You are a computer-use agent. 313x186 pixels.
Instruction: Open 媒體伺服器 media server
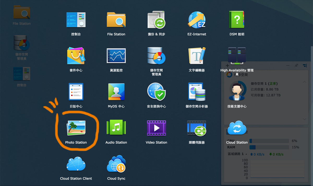tap(197, 128)
